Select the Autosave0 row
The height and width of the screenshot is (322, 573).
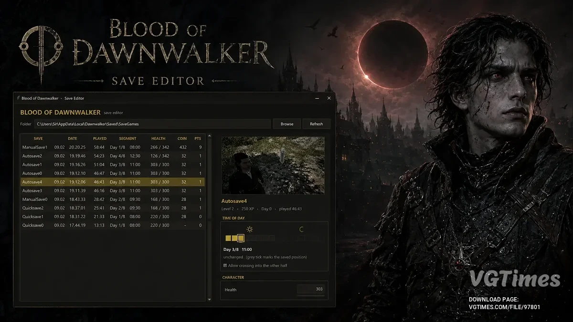pos(112,173)
